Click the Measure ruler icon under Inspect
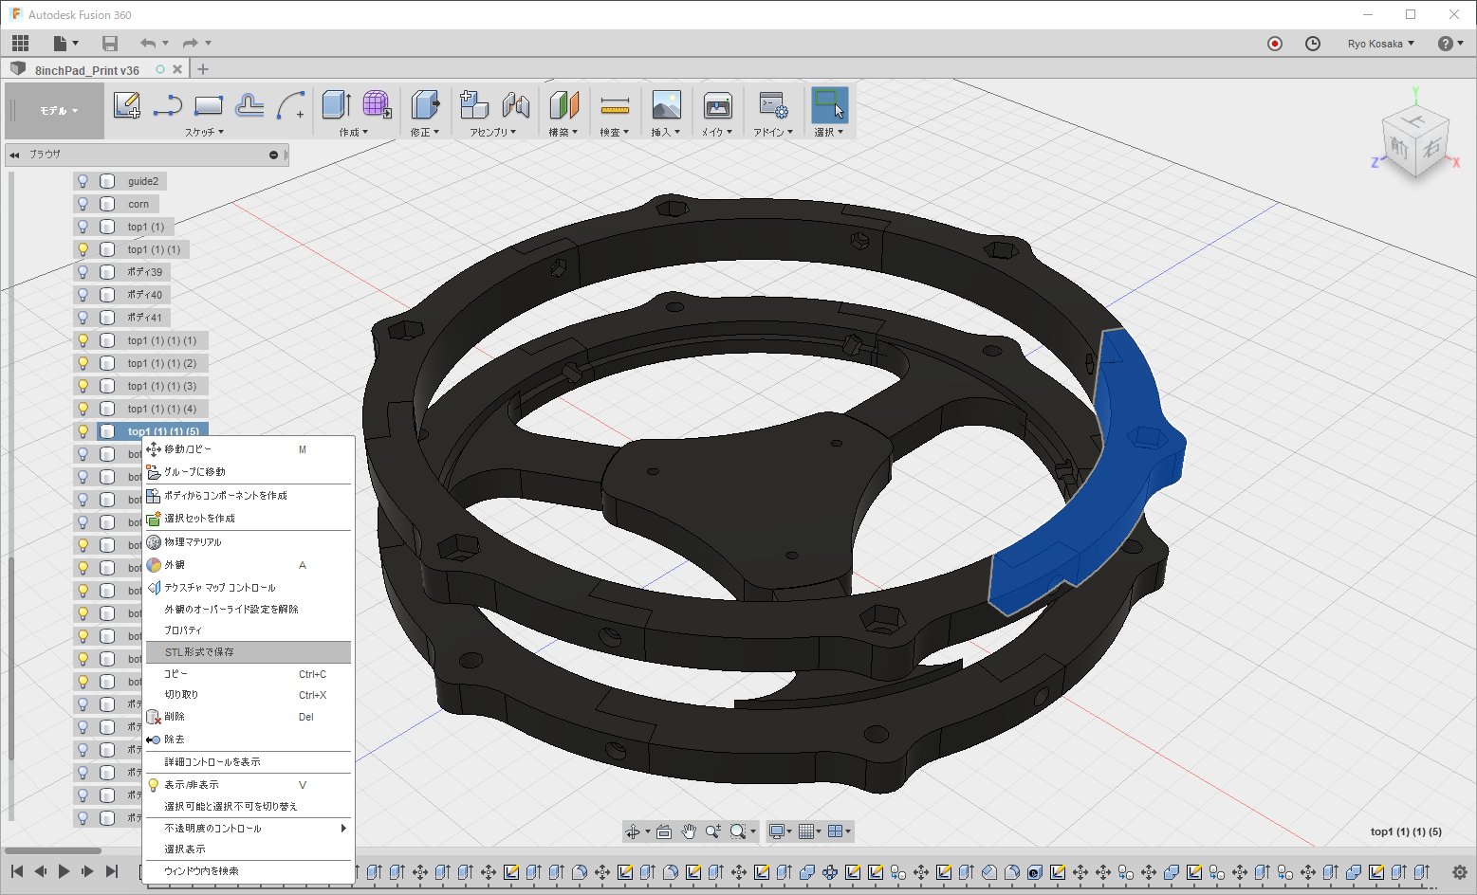1477x895 pixels. 615,105
